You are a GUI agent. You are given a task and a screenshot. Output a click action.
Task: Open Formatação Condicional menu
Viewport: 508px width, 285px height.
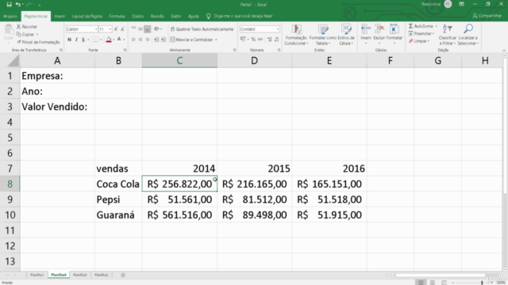(x=296, y=35)
